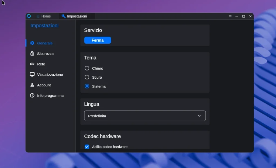Image resolution: width=276 pixels, height=168 pixels.
Task: Click the chevron on the Lingua selector
Action: point(199,116)
